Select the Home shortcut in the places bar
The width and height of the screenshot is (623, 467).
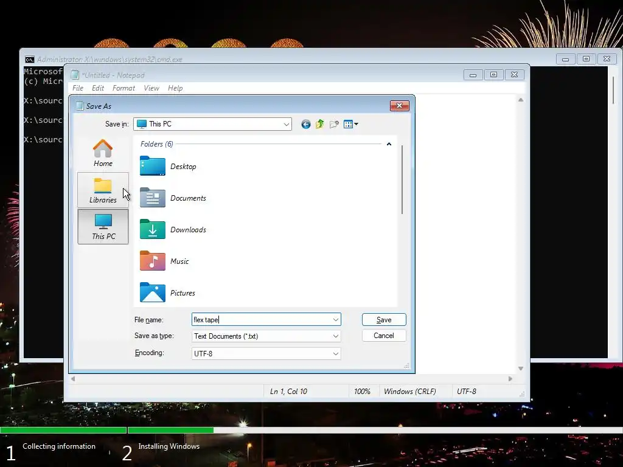103,153
